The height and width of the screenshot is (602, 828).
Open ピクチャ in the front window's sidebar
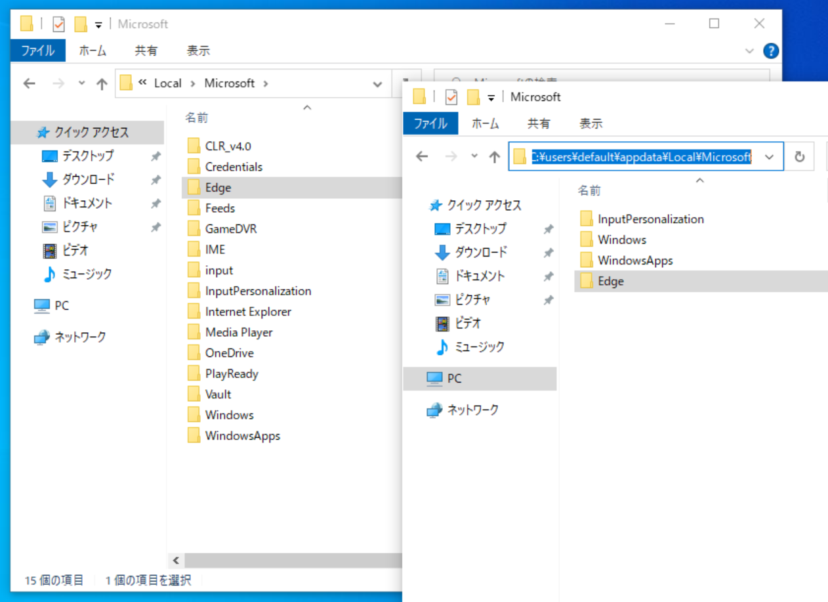pyautogui.click(x=472, y=299)
